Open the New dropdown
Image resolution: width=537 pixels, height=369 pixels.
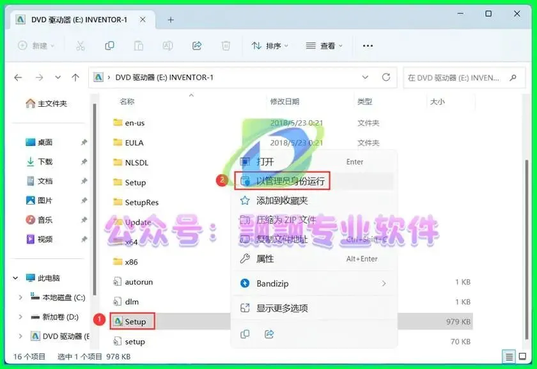[x=36, y=45]
